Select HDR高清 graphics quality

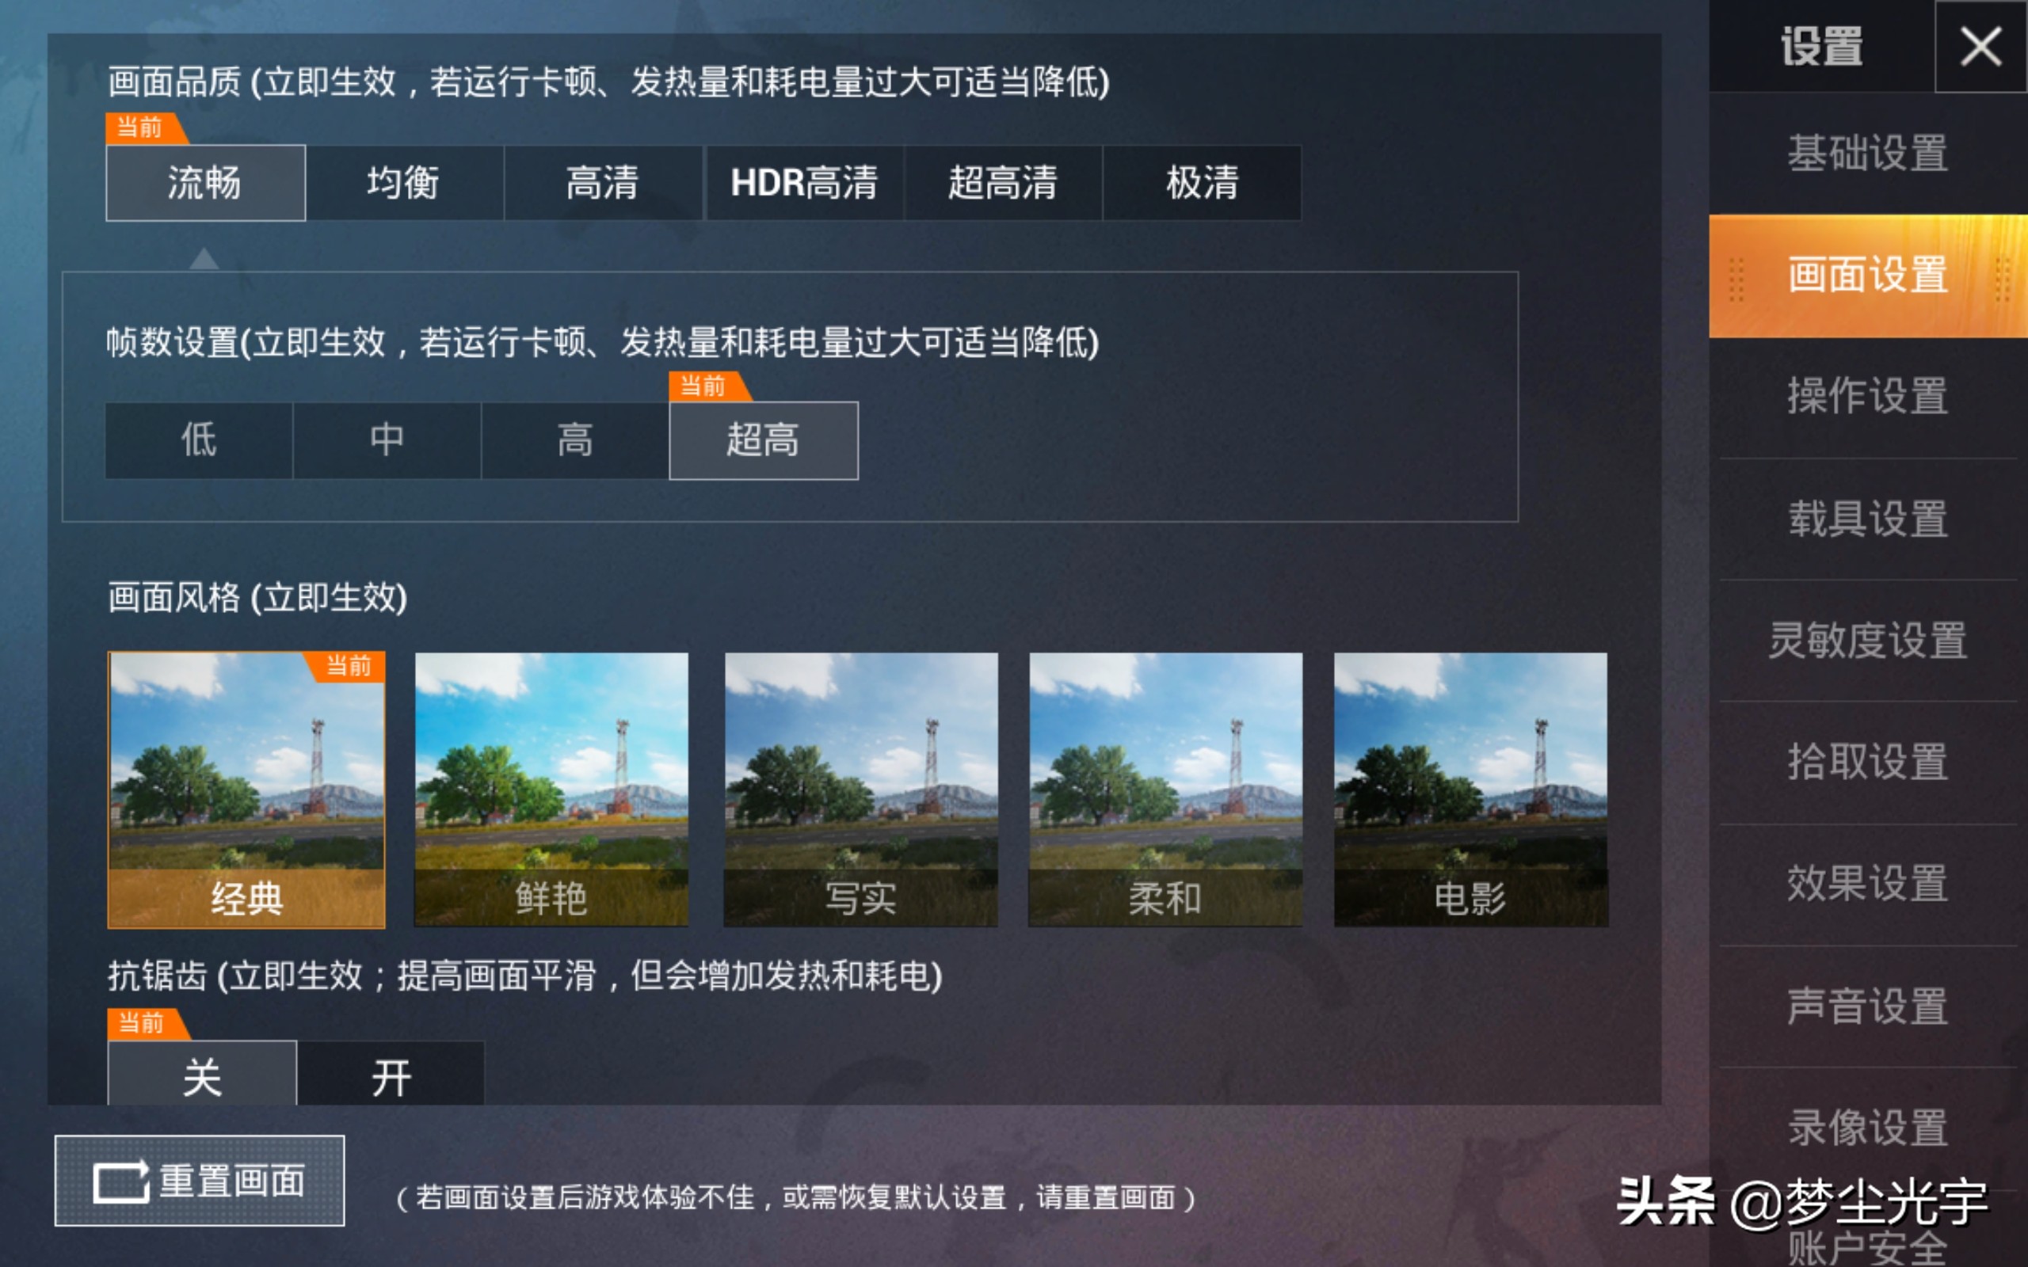coord(805,183)
